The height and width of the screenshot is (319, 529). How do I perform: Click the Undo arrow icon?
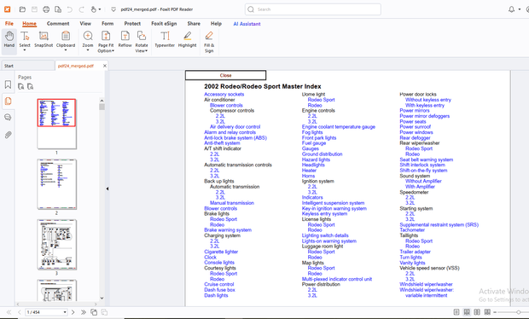pos(70,9)
